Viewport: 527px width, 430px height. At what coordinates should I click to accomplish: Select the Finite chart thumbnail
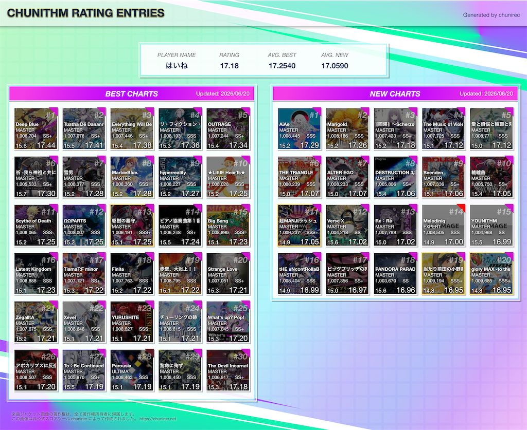(x=132, y=274)
